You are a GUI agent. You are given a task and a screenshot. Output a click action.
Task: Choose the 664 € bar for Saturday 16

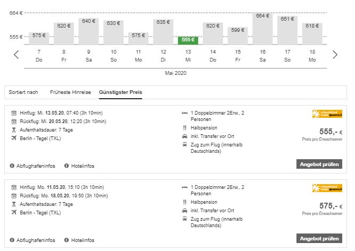(x=262, y=29)
